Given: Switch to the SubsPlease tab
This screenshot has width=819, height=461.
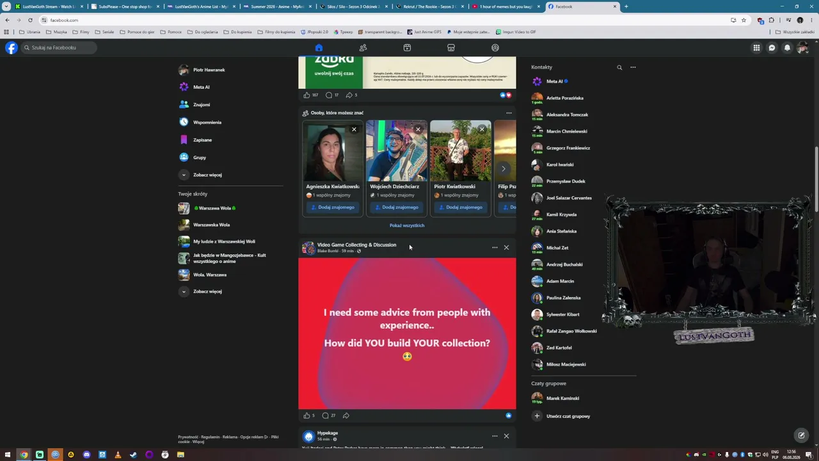Looking at the screenshot, I should click(x=125, y=6).
